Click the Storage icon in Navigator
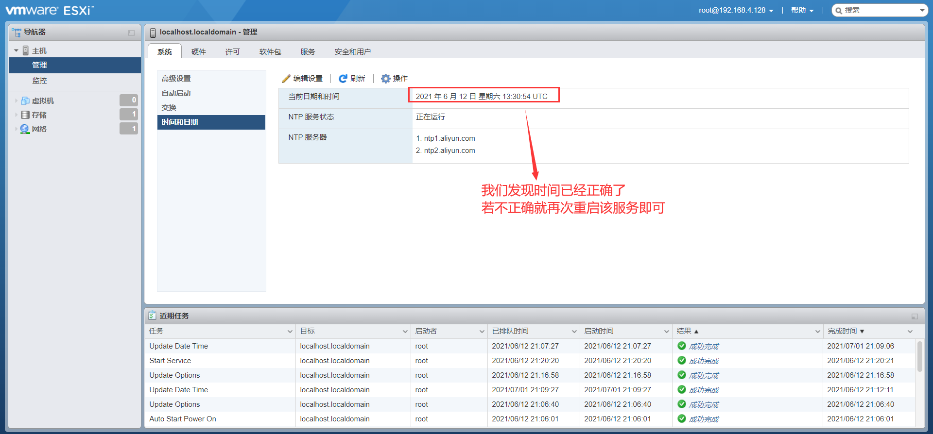Viewport: 933px width, 434px height. click(25, 115)
